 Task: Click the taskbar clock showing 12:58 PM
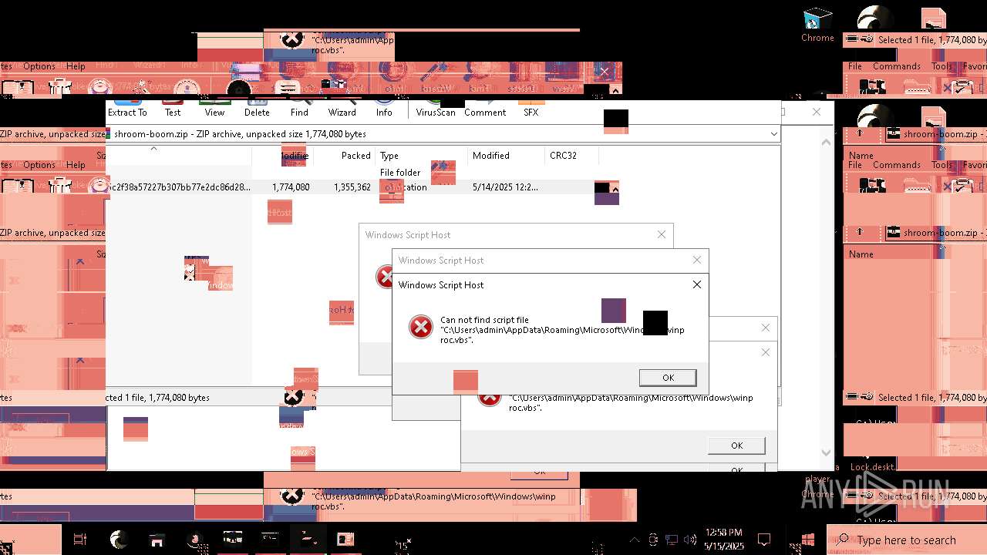[724, 539]
